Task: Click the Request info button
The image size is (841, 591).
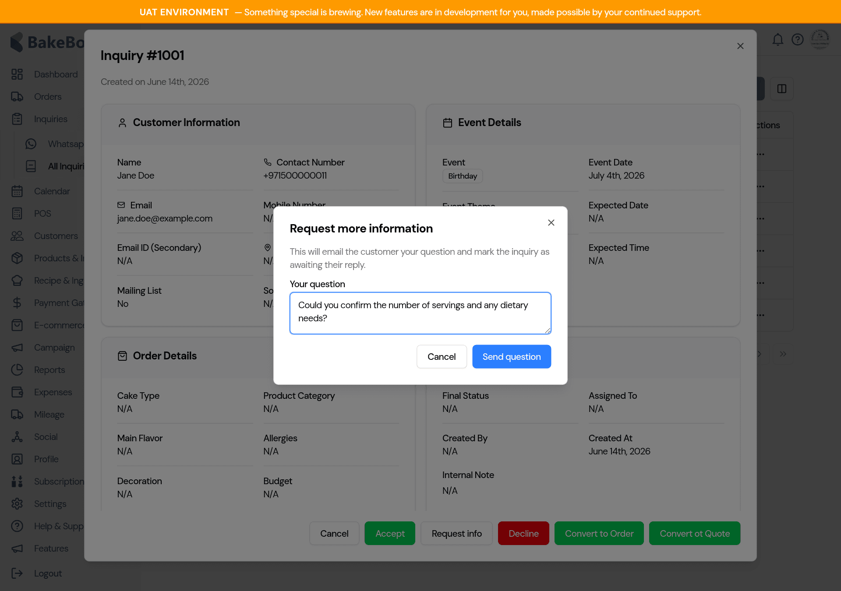Action: pos(456,534)
